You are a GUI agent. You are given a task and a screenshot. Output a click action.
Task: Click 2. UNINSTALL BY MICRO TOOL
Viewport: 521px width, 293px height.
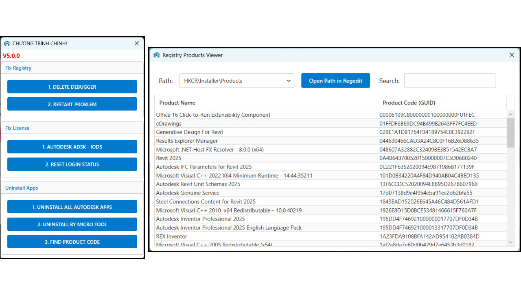72,224
